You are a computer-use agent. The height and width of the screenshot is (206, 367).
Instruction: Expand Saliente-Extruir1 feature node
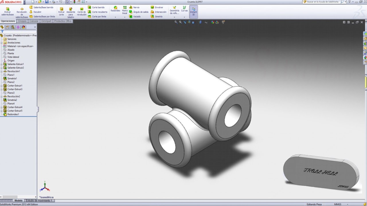1,64
